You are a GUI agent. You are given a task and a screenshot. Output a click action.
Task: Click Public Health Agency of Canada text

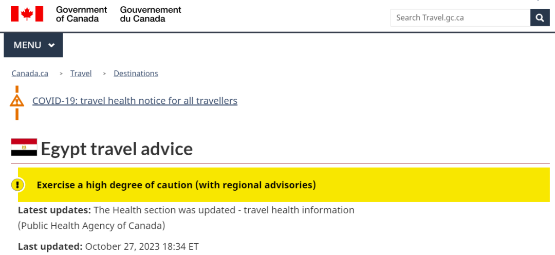pos(91,226)
